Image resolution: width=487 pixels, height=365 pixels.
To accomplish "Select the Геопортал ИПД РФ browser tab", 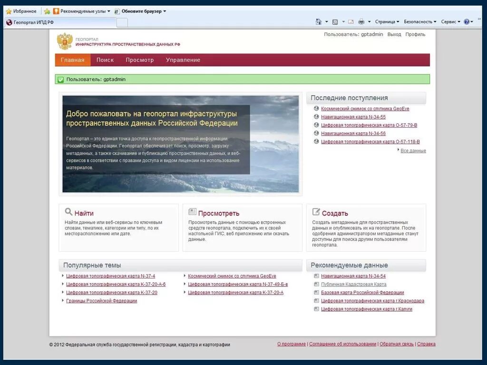I will coord(60,22).
